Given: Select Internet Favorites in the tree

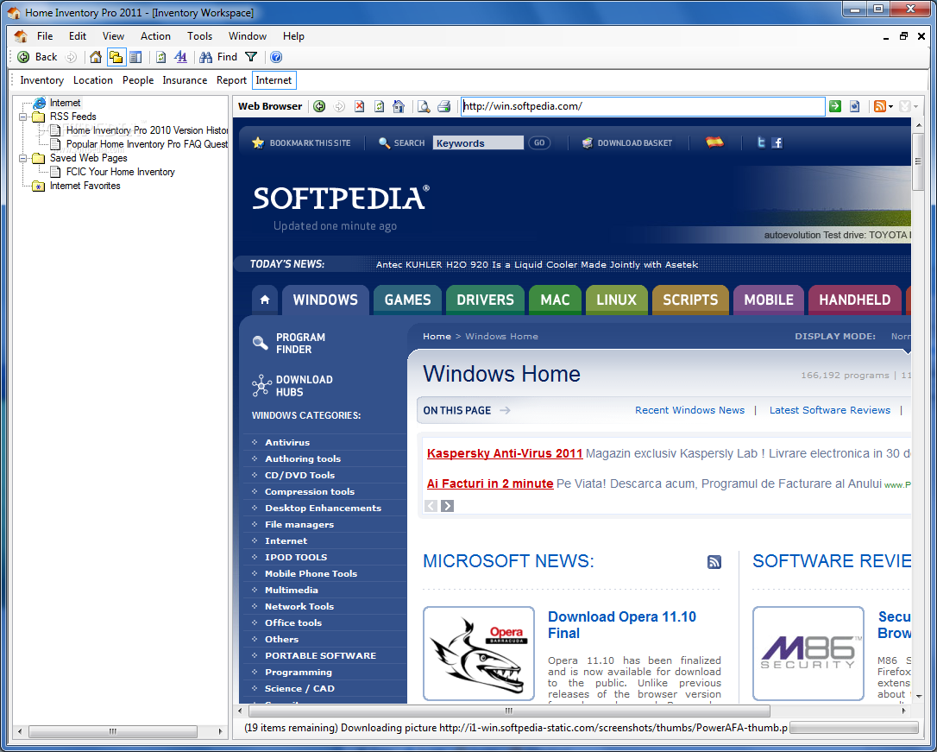Looking at the screenshot, I should [x=85, y=186].
